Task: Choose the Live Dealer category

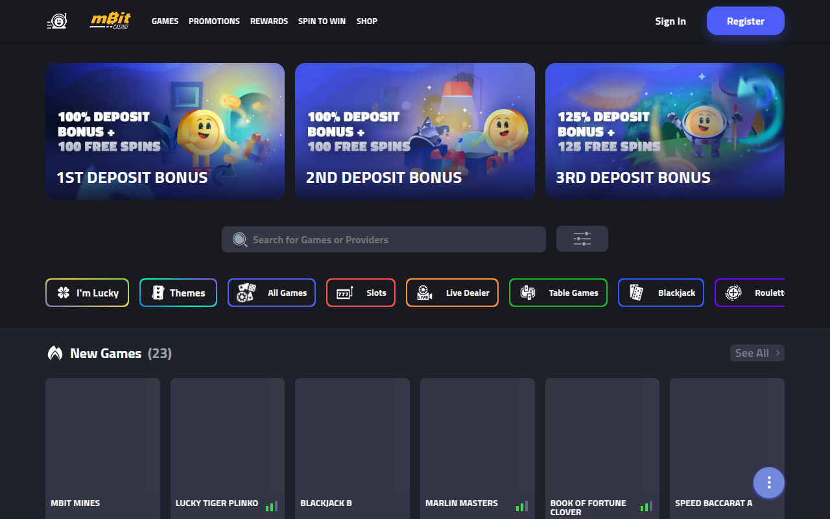Action: tap(453, 293)
